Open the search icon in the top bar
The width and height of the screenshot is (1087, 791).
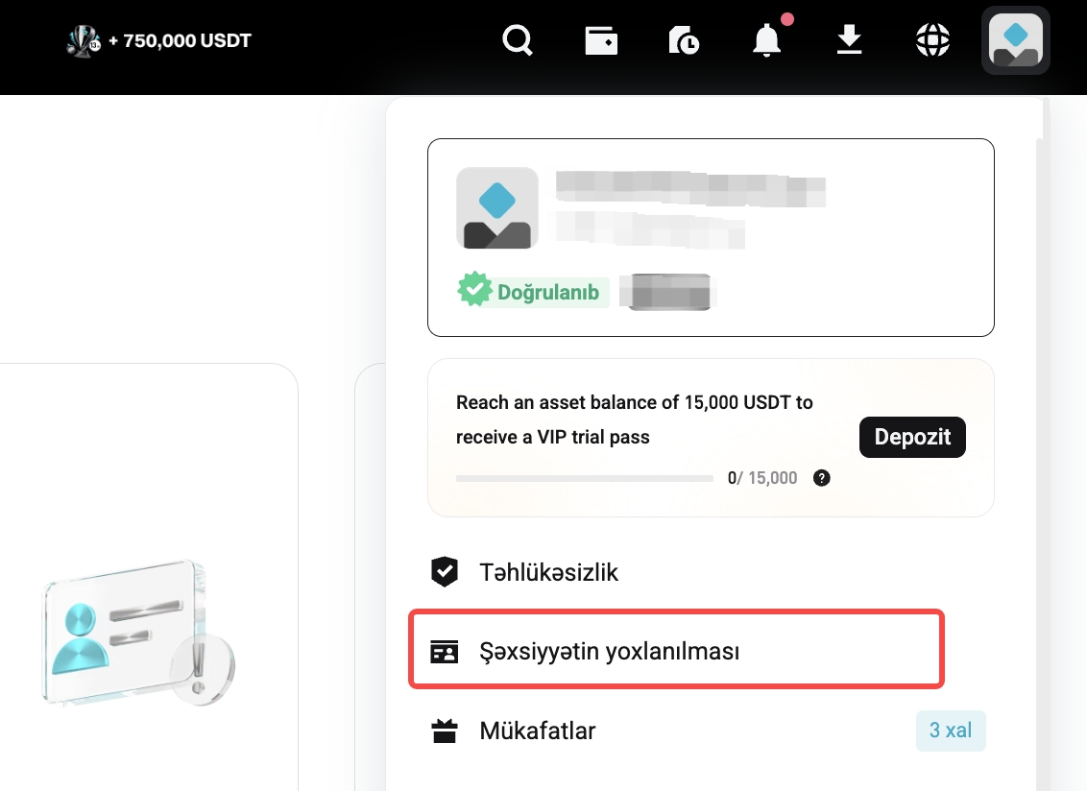[517, 40]
